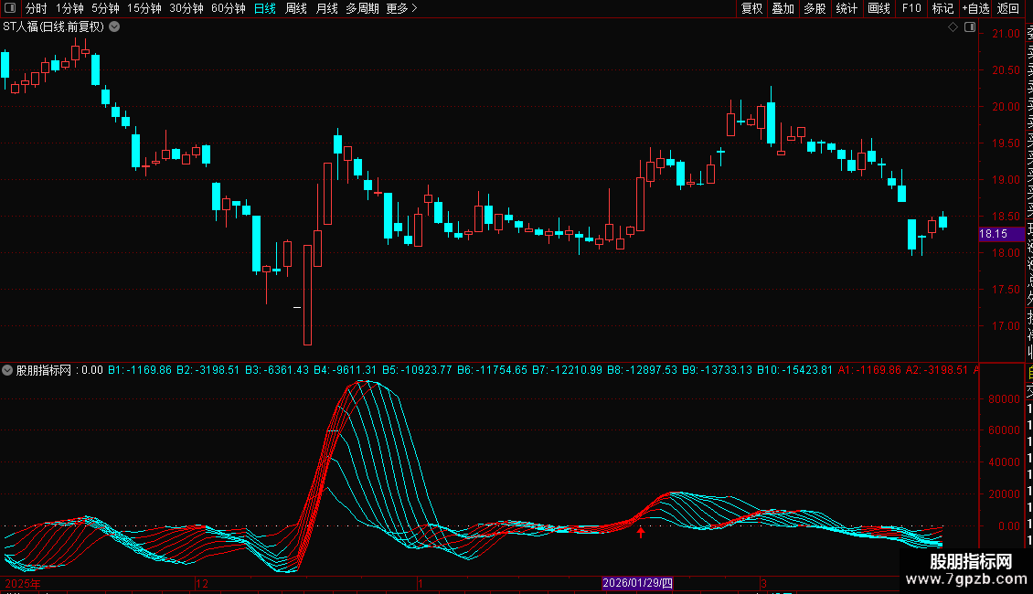Click the 返回 back button
The height and width of the screenshot is (594, 1033).
click(1008, 8)
